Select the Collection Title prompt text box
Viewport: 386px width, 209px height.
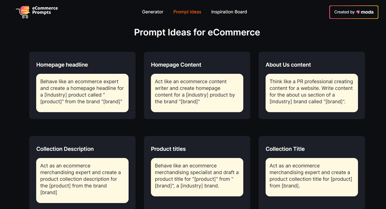(x=311, y=177)
